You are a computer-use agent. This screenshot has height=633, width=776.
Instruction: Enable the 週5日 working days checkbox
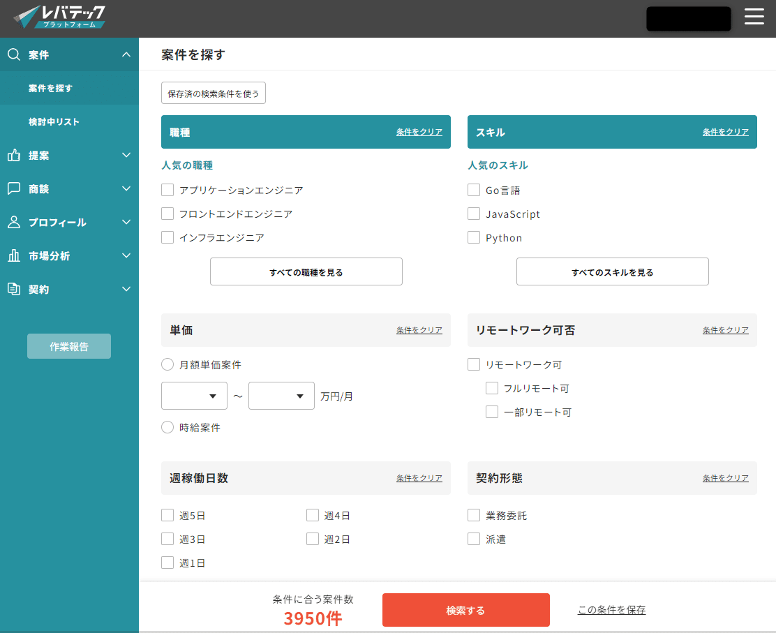[167, 514]
